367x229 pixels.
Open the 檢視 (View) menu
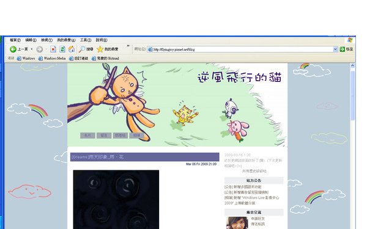point(47,40)
